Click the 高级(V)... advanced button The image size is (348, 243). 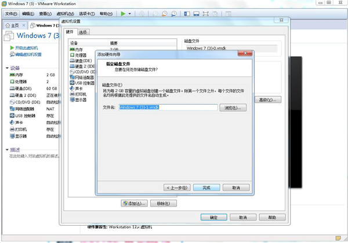(x=268, y=100)
